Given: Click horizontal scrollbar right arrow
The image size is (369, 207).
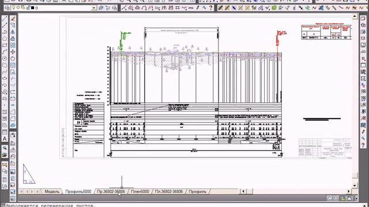Looking at the screenshot, I should 349,191.
